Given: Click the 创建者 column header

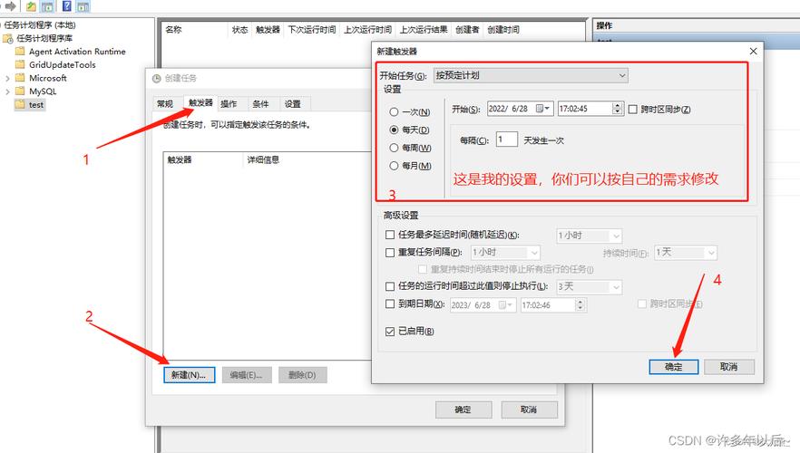Looking at the screenshot, I should point(467,30).
